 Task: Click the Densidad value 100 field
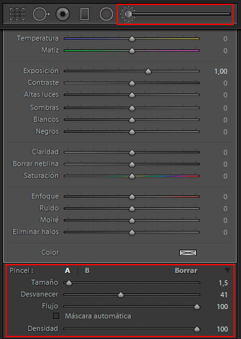[x=222, y=329]
